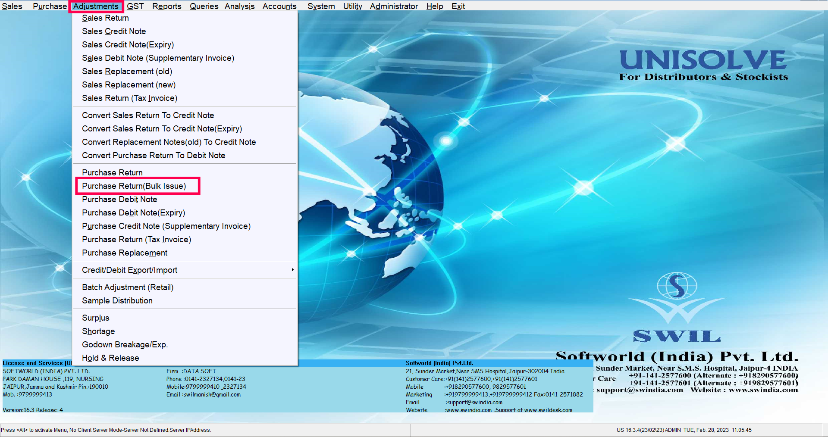
Task: Choose Sales Return (Tax Invoice)
Action: point(185,98)
